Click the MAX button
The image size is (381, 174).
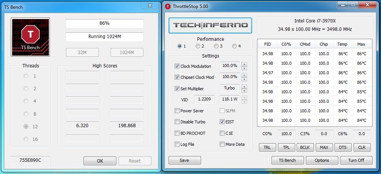tap(324, 147)
